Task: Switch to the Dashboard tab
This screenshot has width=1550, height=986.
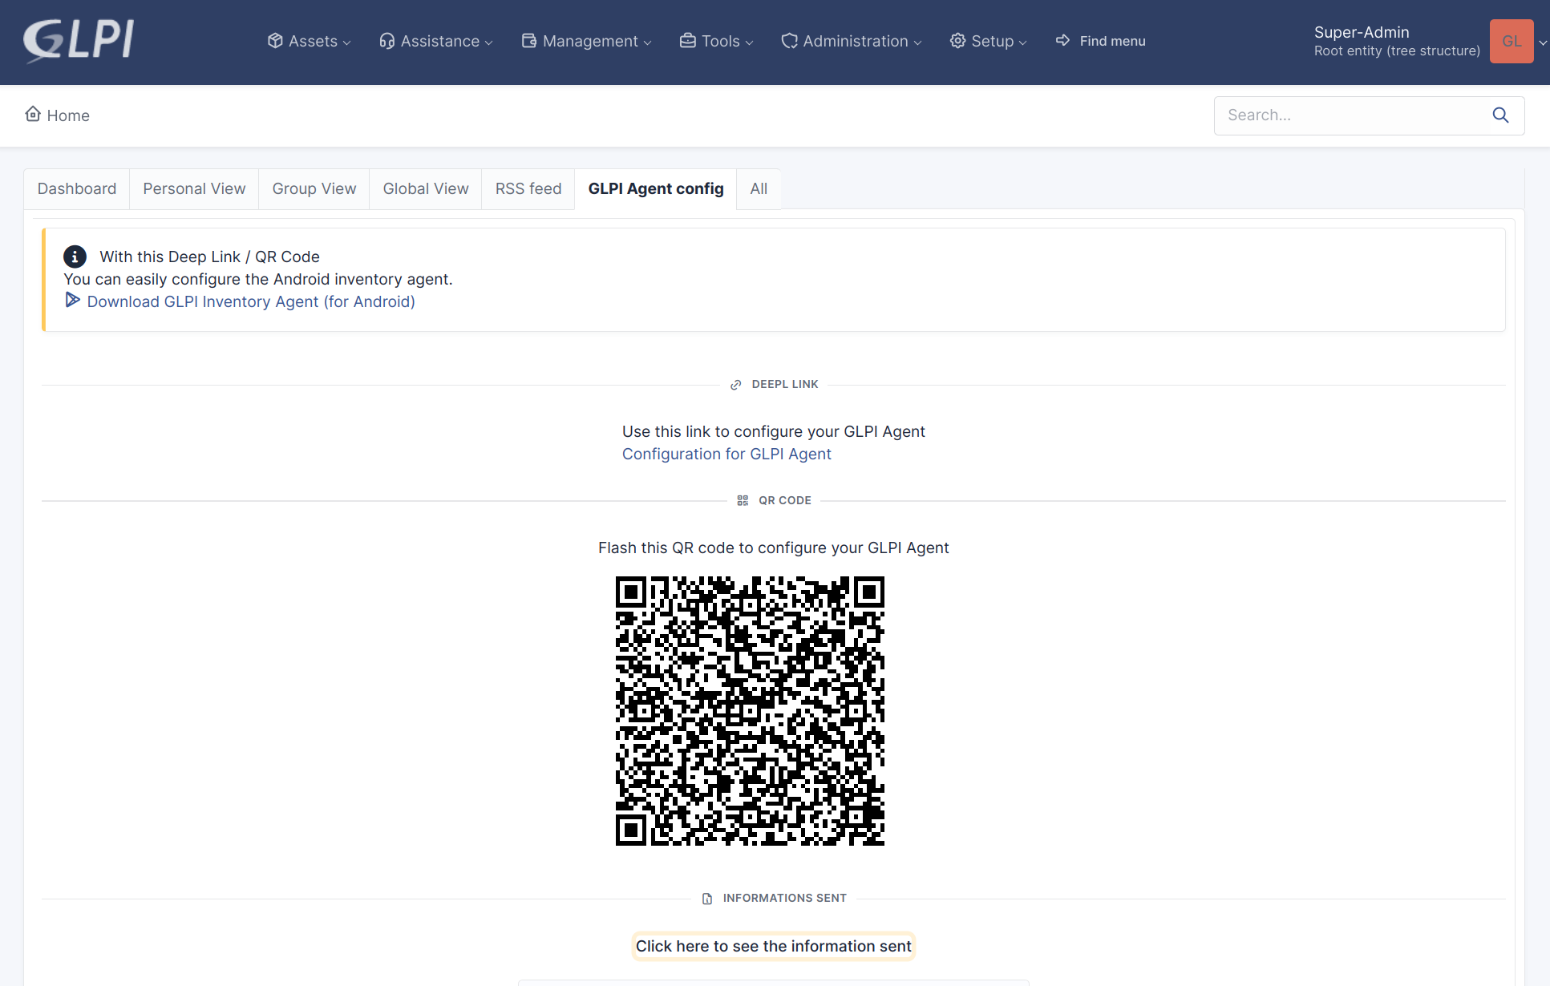Action: [77, 188]
